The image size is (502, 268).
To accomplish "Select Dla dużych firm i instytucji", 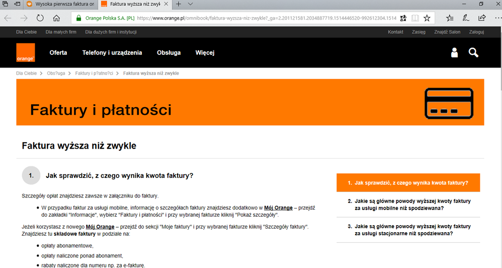I will 111,32.
